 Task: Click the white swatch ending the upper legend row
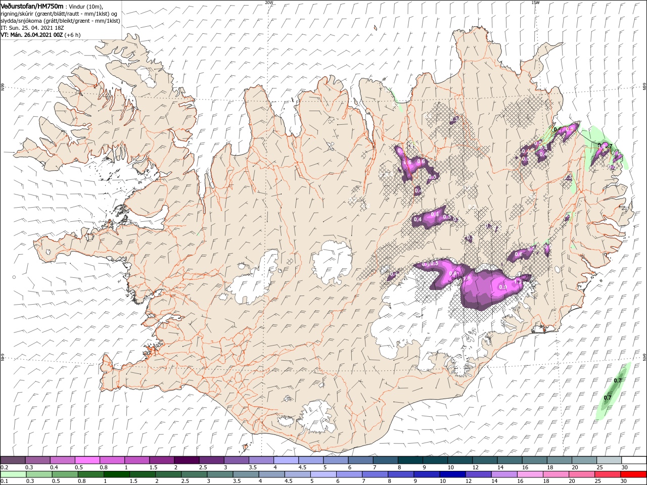pyautogui.click(x=633, y=460)
